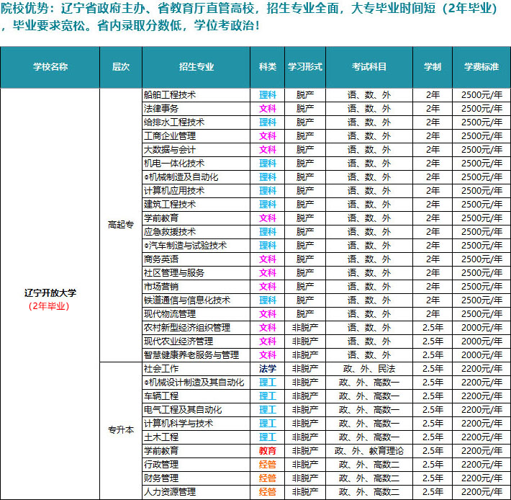Click the 汽车制造与试验技术 major

tap(186, 246)
